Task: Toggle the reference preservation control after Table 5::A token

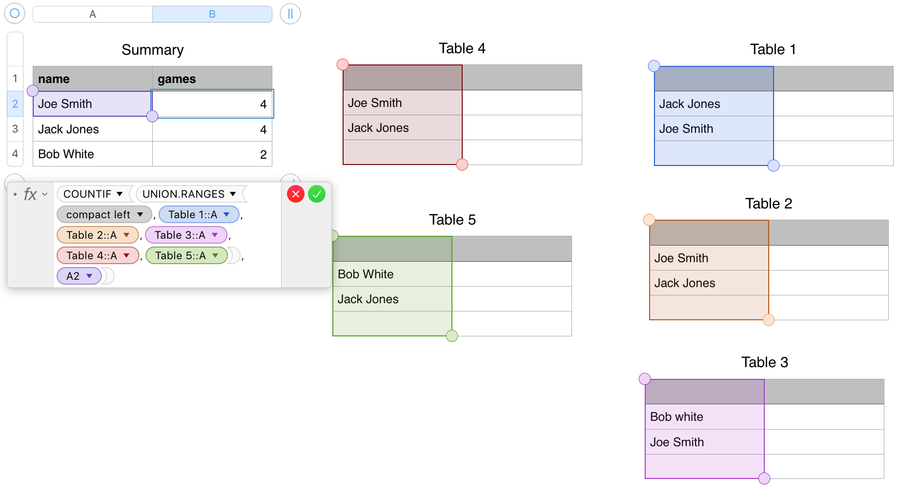Action: pyautogui.click(x=234, y=255)
